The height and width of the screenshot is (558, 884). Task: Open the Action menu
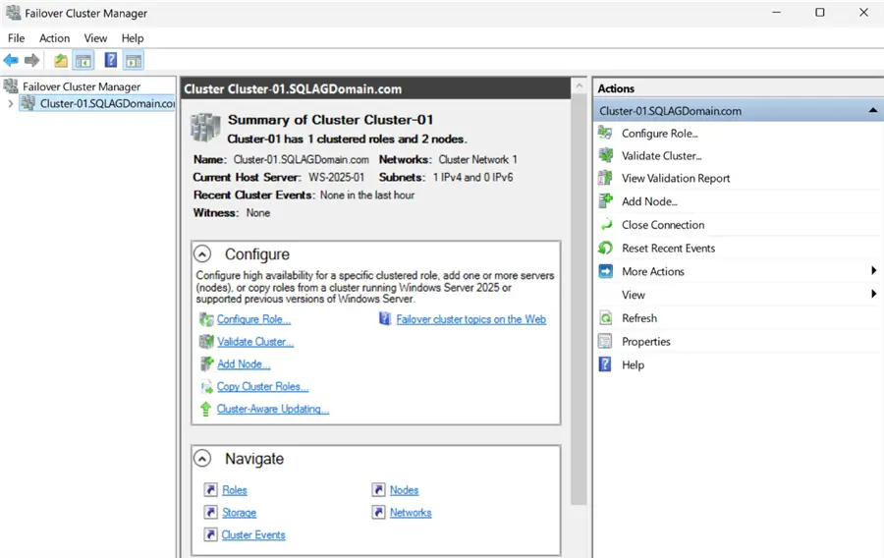[54, 38]
